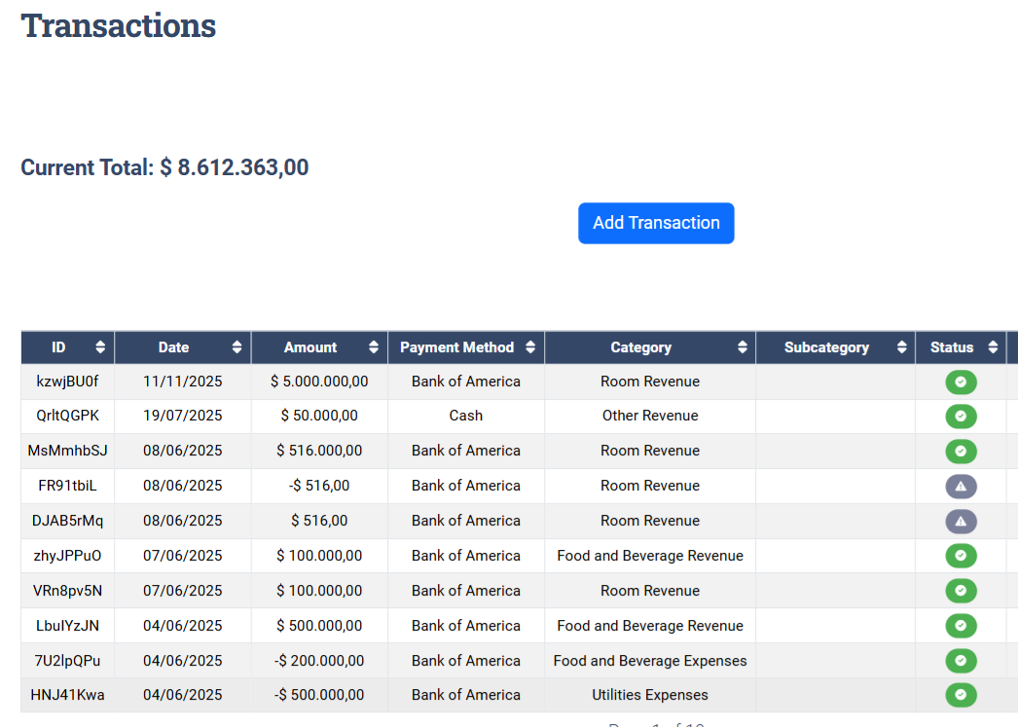Click the Add Transaction button
Viewport: 1018px width, 727px height.
[x=656, y=223]
